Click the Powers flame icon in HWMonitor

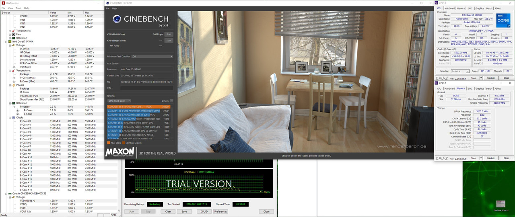[14, 85]
